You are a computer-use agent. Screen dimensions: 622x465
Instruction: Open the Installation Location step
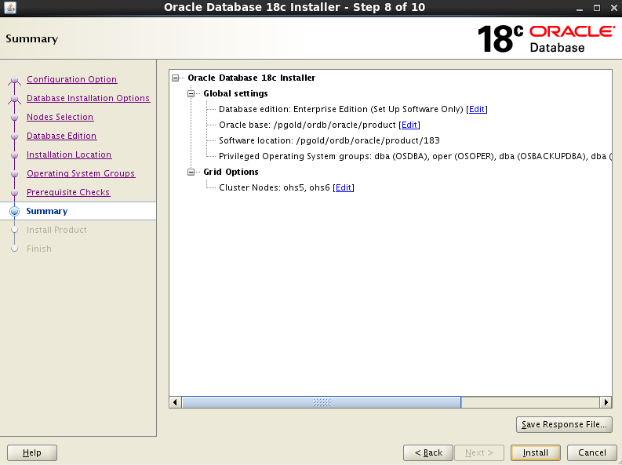tap(69, 154)
